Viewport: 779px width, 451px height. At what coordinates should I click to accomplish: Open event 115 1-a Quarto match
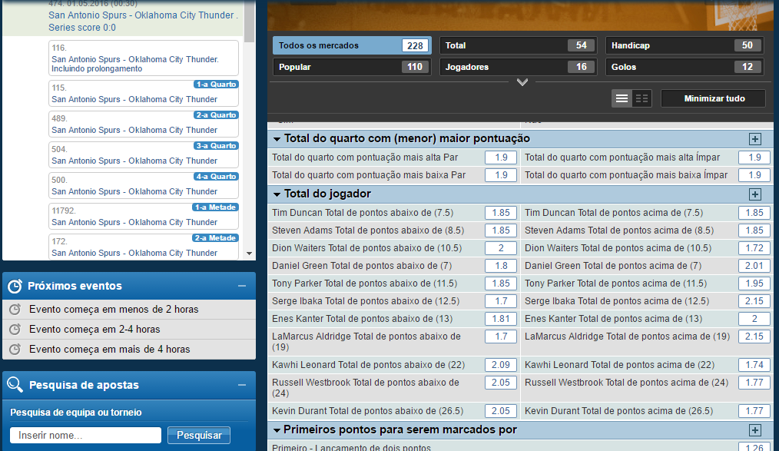144,94
